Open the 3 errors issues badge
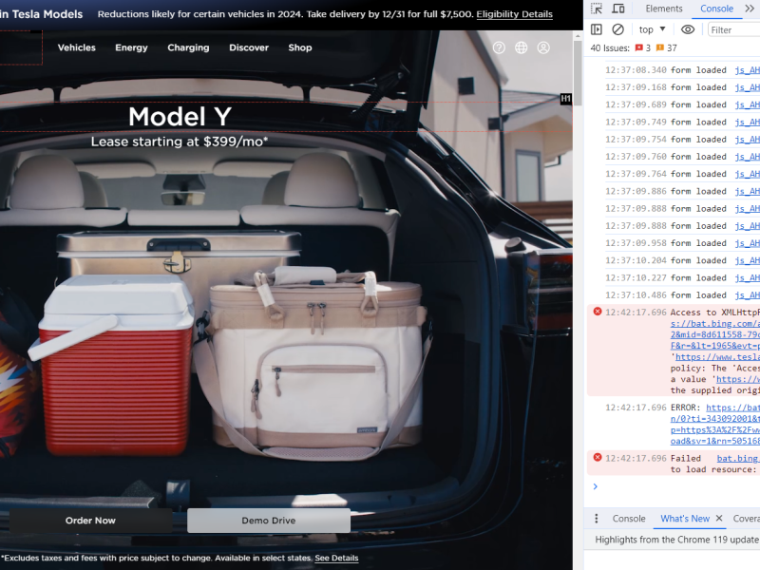760x570 pixels. pos(642,47)
